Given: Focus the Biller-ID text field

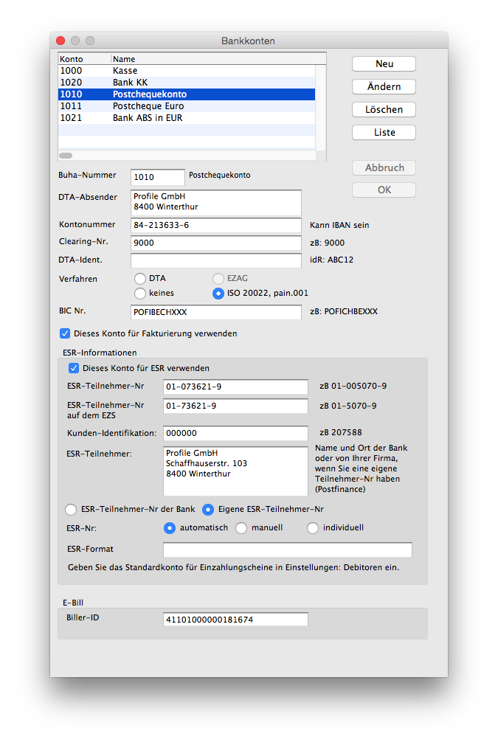Looking at the screenshot, I should [235, 620].
